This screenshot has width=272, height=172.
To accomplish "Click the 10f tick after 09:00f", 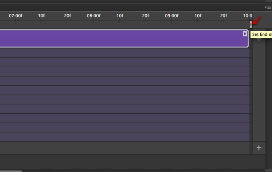I will pyautogui.click(x=198, y=16).
